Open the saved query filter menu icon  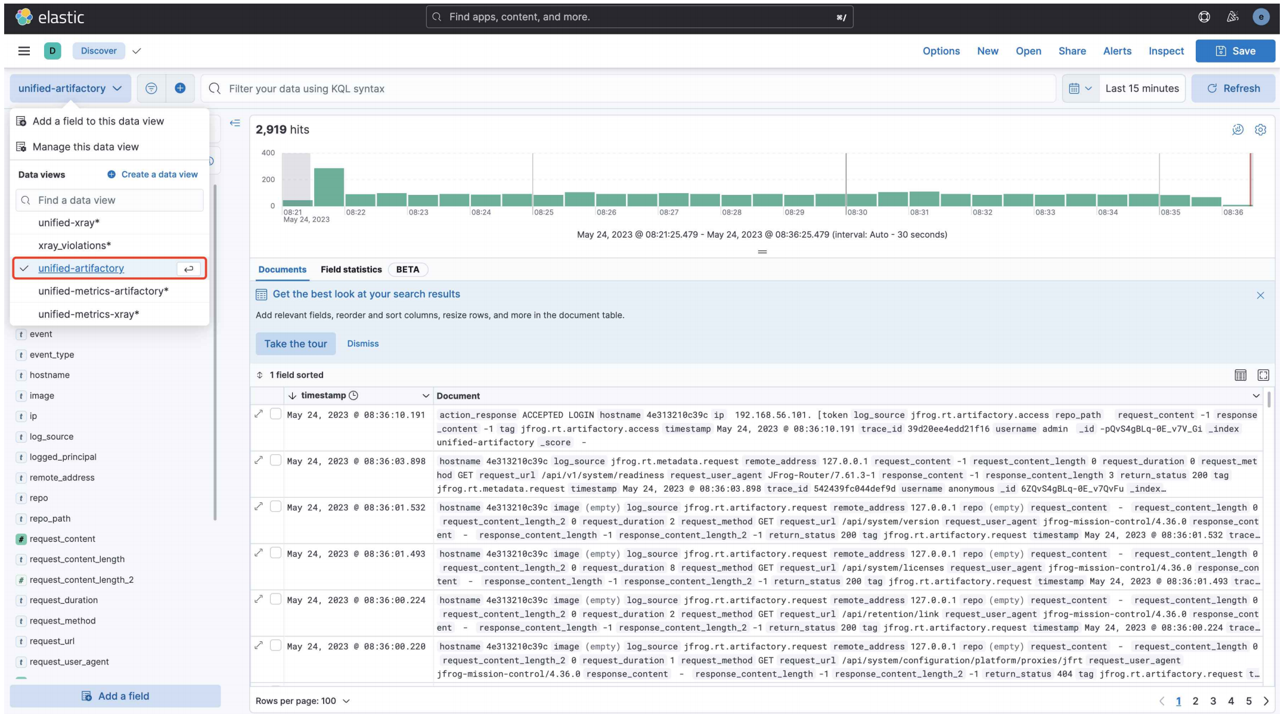coord(151,88)
